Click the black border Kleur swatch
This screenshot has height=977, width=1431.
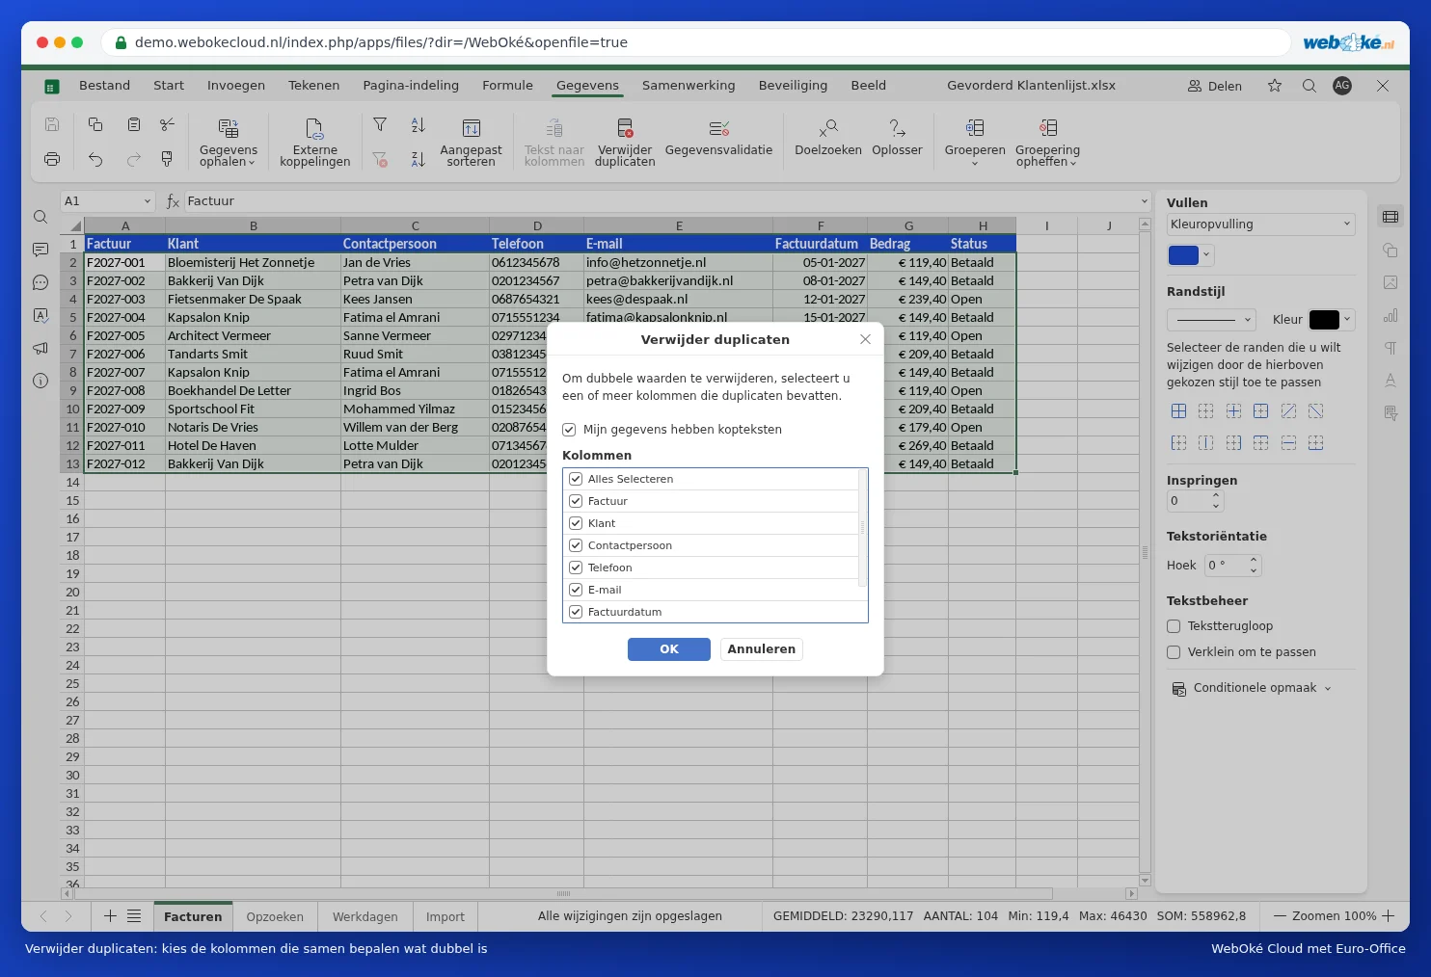point(1324,320)
